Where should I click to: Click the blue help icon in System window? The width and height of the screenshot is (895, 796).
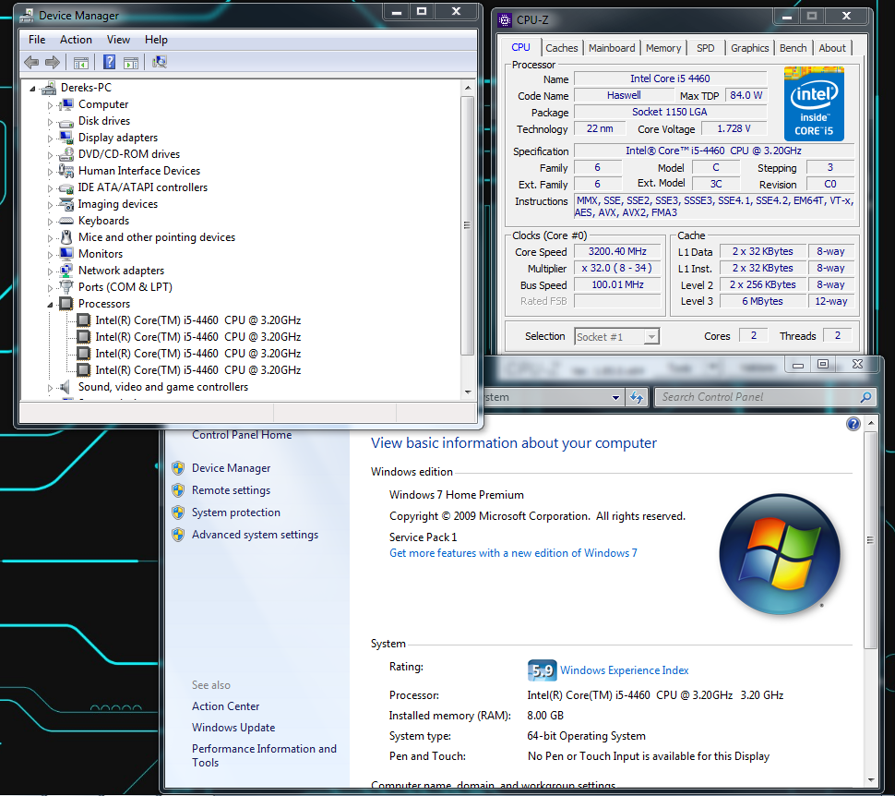pyautogui.click(x=853, y=424)
